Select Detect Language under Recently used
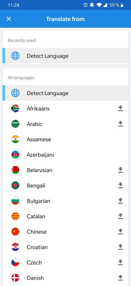Image resolution: width=131 pixels, height=286 pixels. 65,56
